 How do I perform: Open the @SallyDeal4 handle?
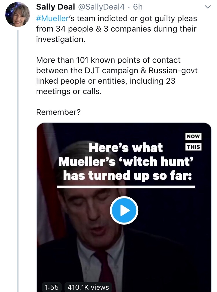click(100, 7)
